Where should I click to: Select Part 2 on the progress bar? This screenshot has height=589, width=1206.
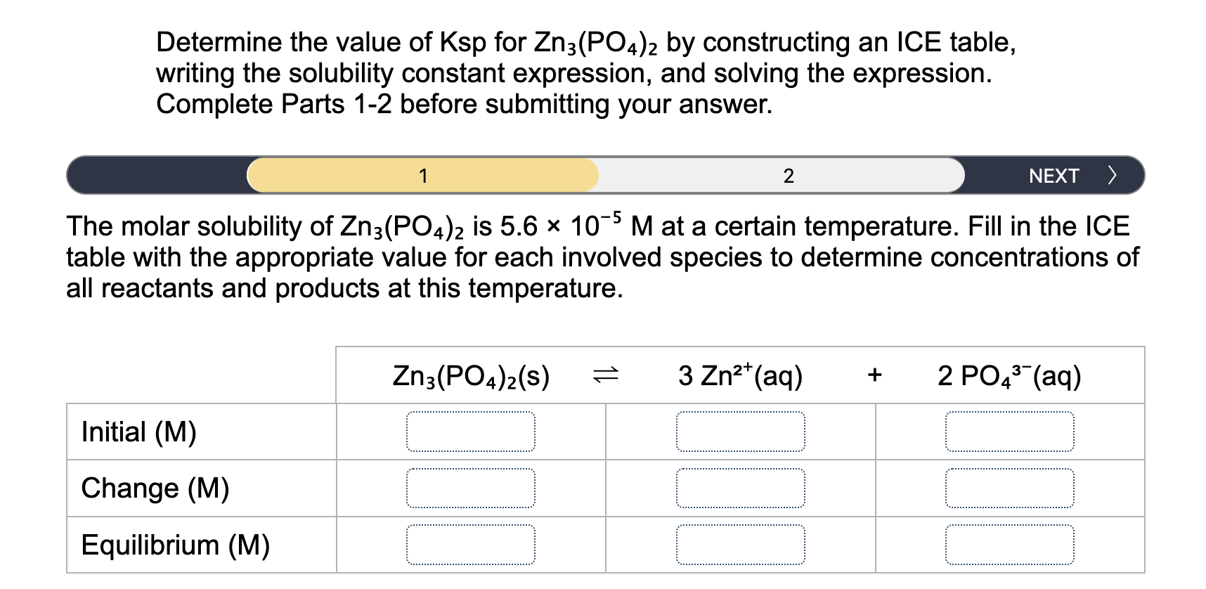pyautogui.click(x=789, y=176)
